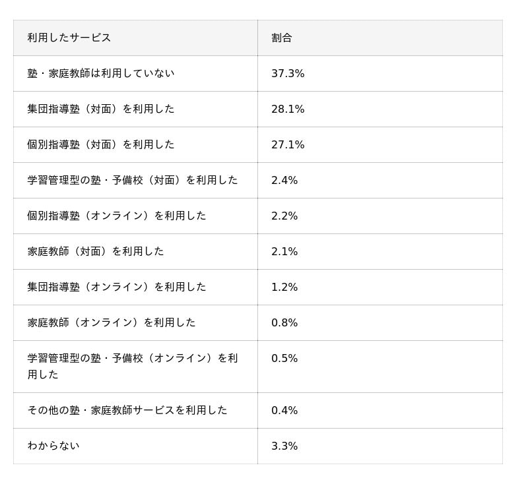
Task: Select the 個別指導塾（オンライン）を利用した cell
Action: tap(117, 216)
